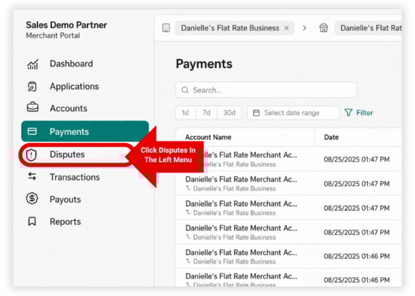Click the Applications clipboard icon

[x=33, y=87]
